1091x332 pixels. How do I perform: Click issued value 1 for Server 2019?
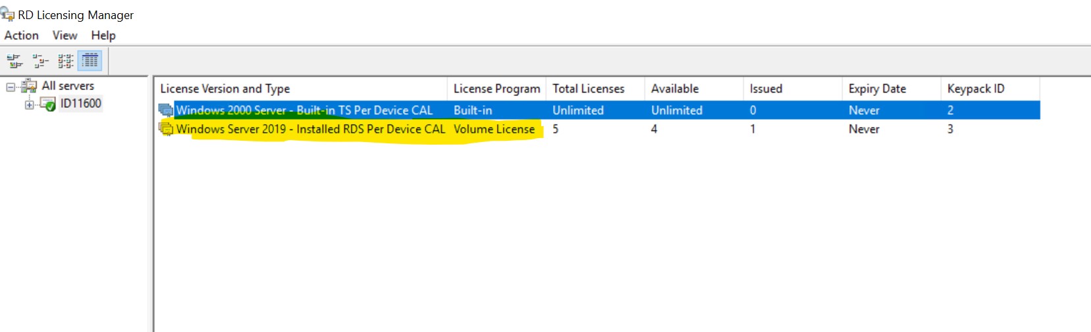(x=753, y=129)
